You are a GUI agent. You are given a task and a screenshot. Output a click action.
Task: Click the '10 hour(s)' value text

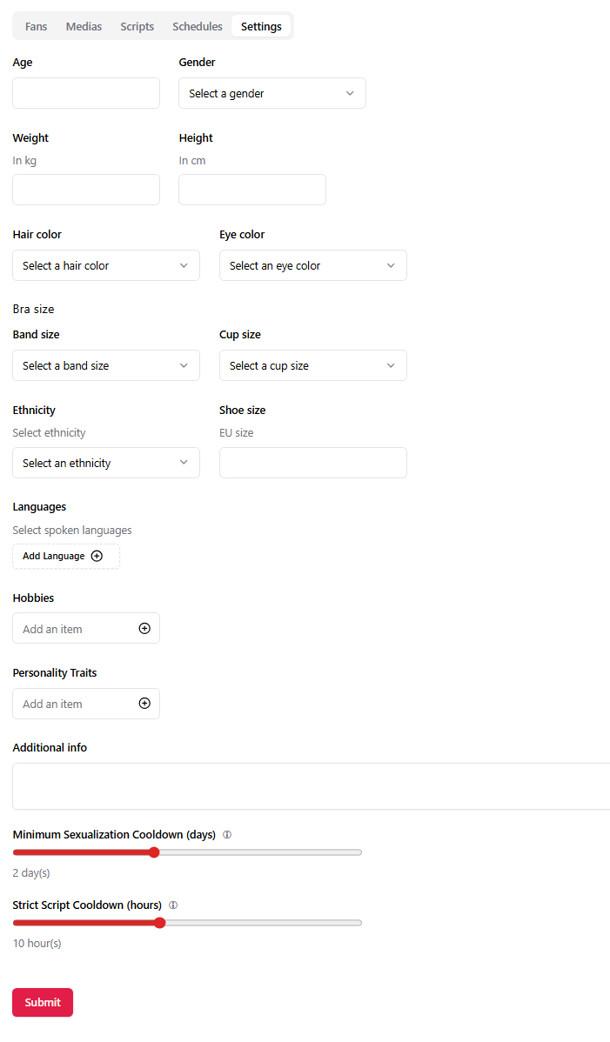[x=37, y=944]
